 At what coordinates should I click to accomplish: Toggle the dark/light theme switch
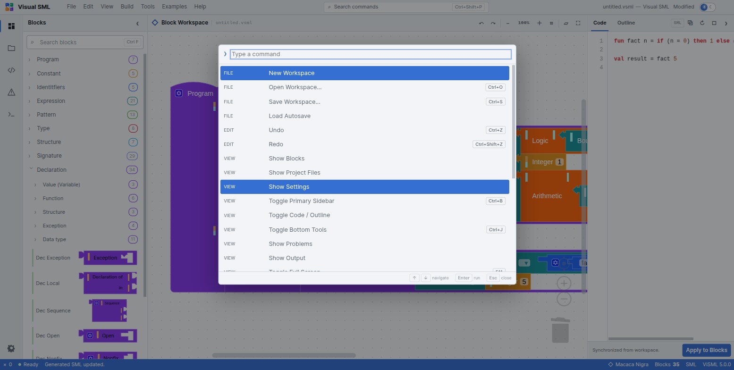[x=708, y=7]
